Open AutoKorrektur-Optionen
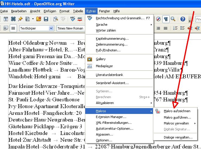 point(119,129)
